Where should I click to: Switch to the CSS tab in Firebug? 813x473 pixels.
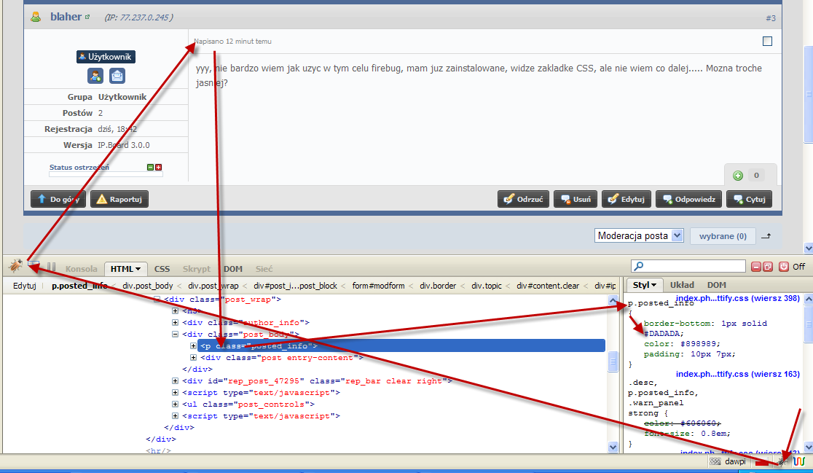point(162,269)
